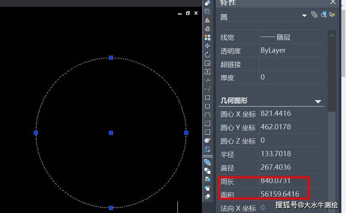This screenshot has width=346, height=213.
Task: Select the Extend tool
Action: pyautogui.click(x=207, y=89)
